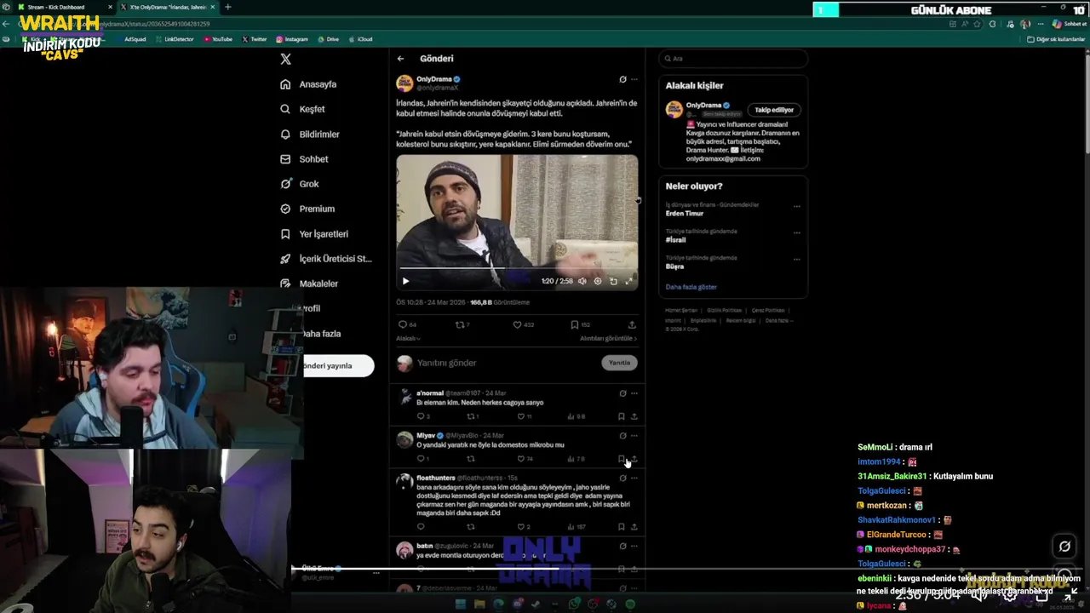
Task: Repost the main OnlyDrama post
Action: 462,324
